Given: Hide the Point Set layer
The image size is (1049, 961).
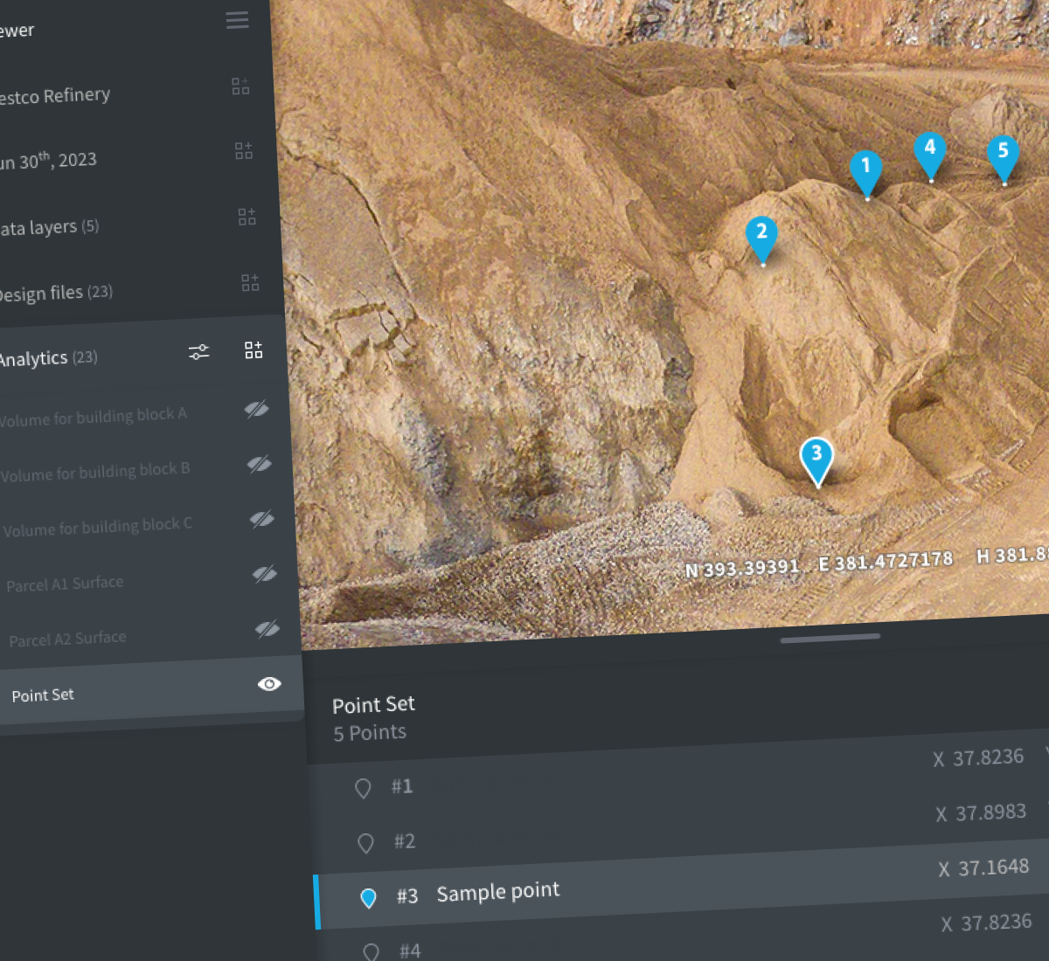Looking at the screenshot, I should [x=269, y=684].
